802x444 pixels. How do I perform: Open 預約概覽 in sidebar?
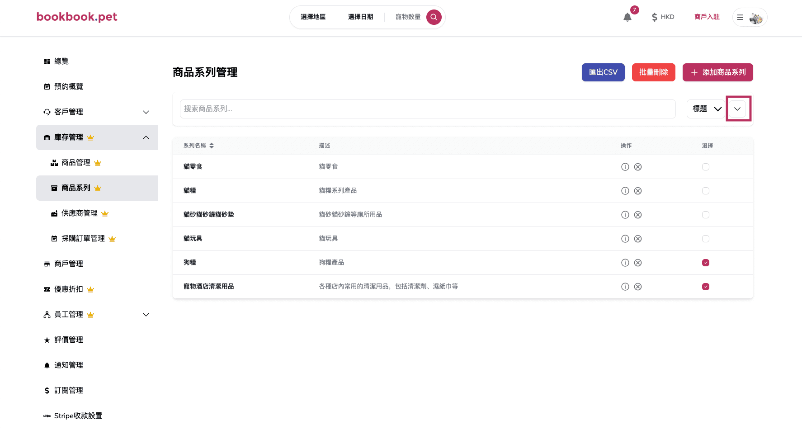point(97,87)
